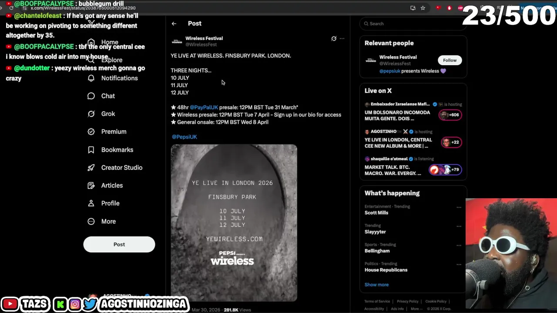Open Articles label in sidebar
The width and height of the screenshot is (557, 313).
(112, 186)
